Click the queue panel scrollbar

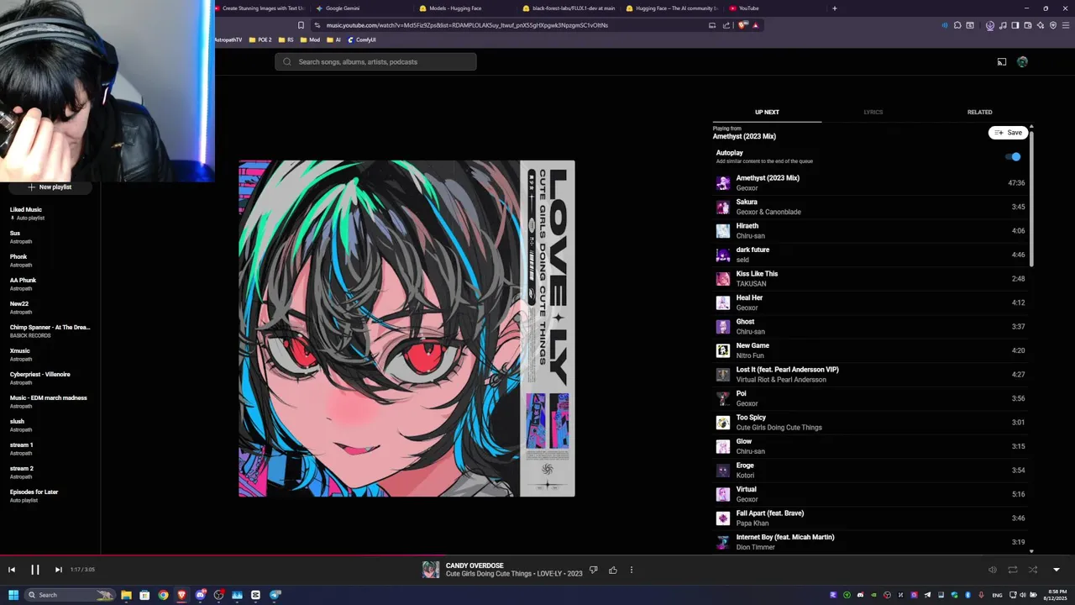[x=1031, y=197]
